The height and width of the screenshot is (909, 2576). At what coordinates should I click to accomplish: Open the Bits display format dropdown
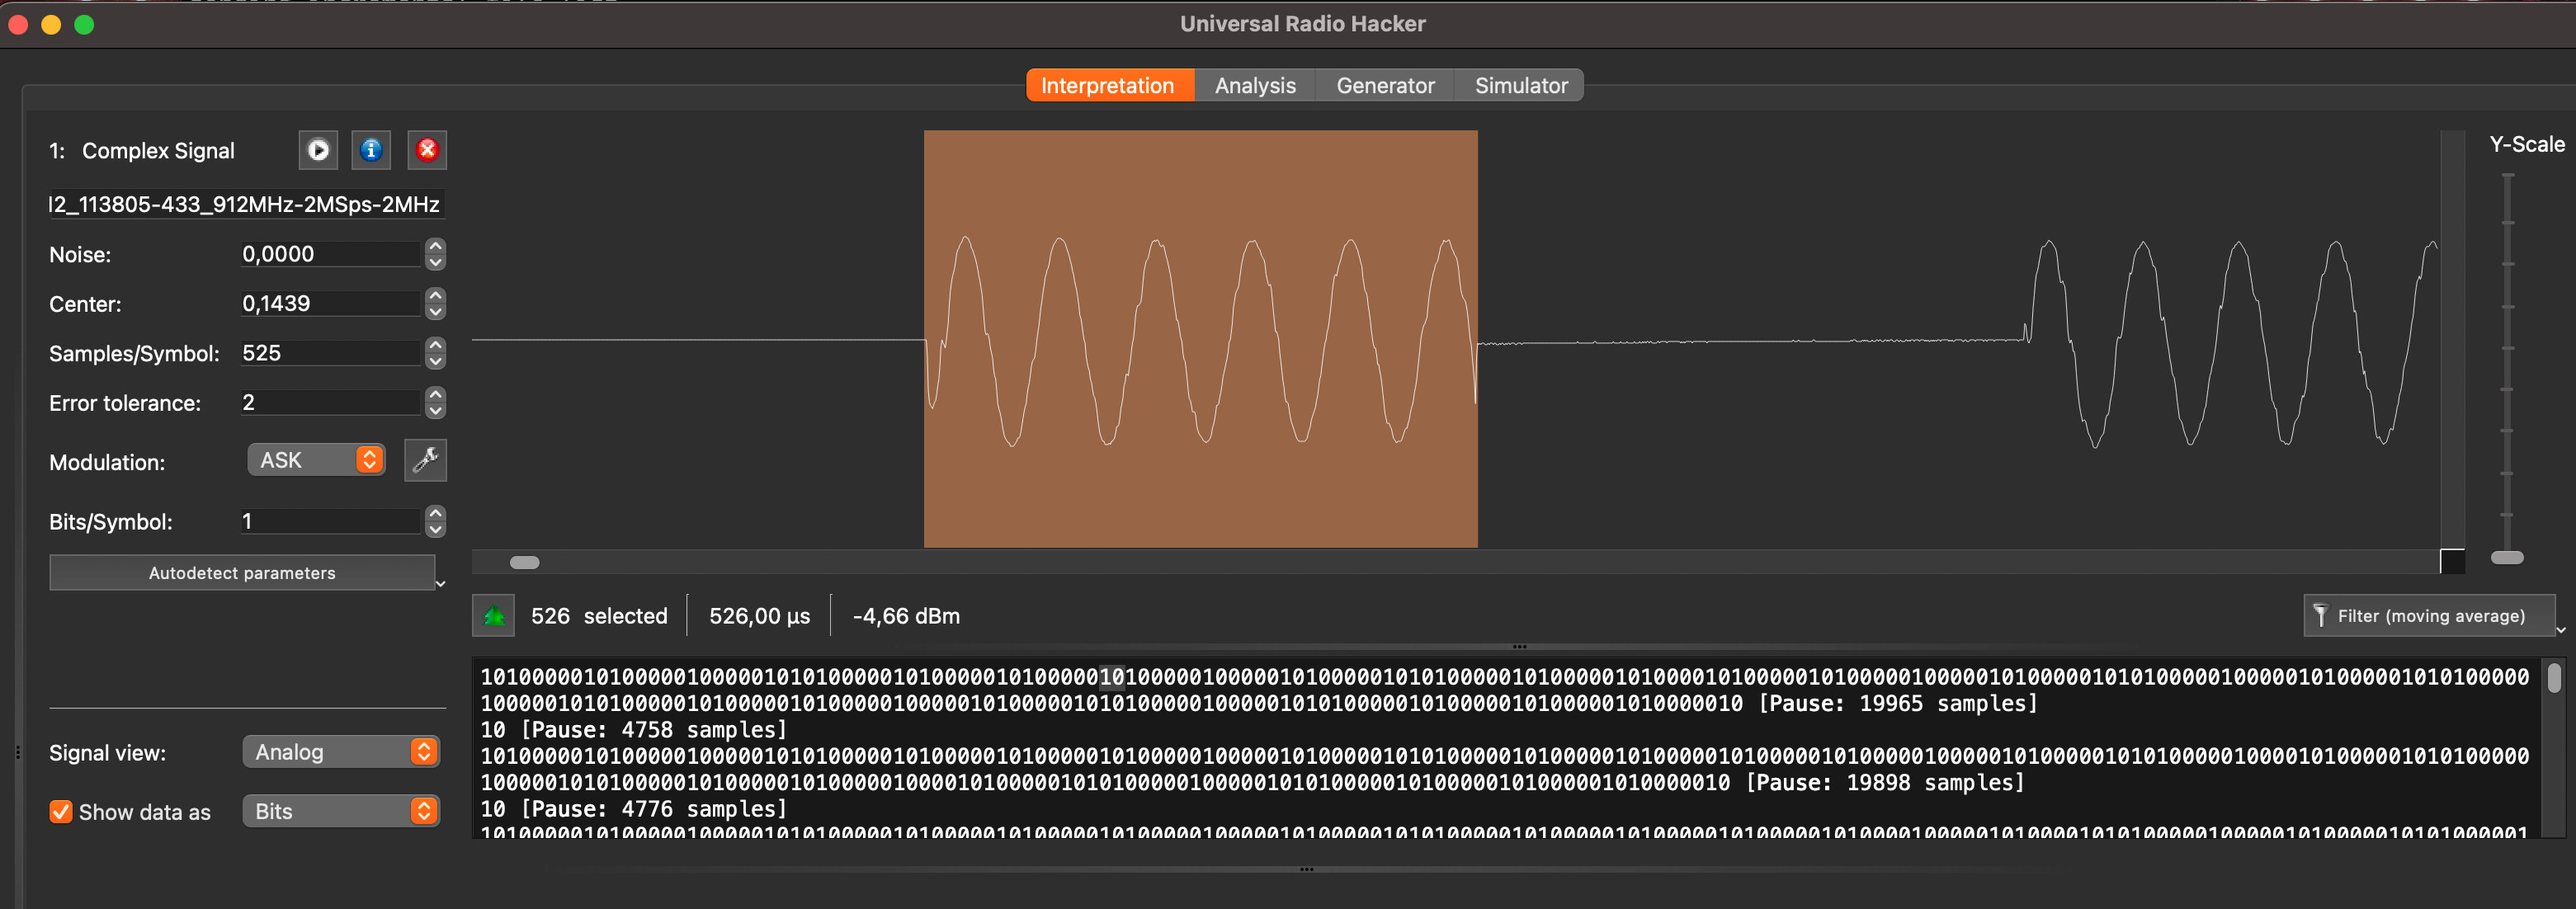point(341,811)
